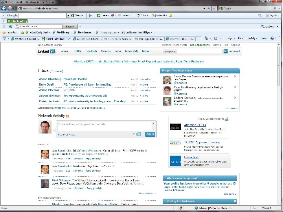
Task: Open the People search type dropdown
Action: click(170, 51)
